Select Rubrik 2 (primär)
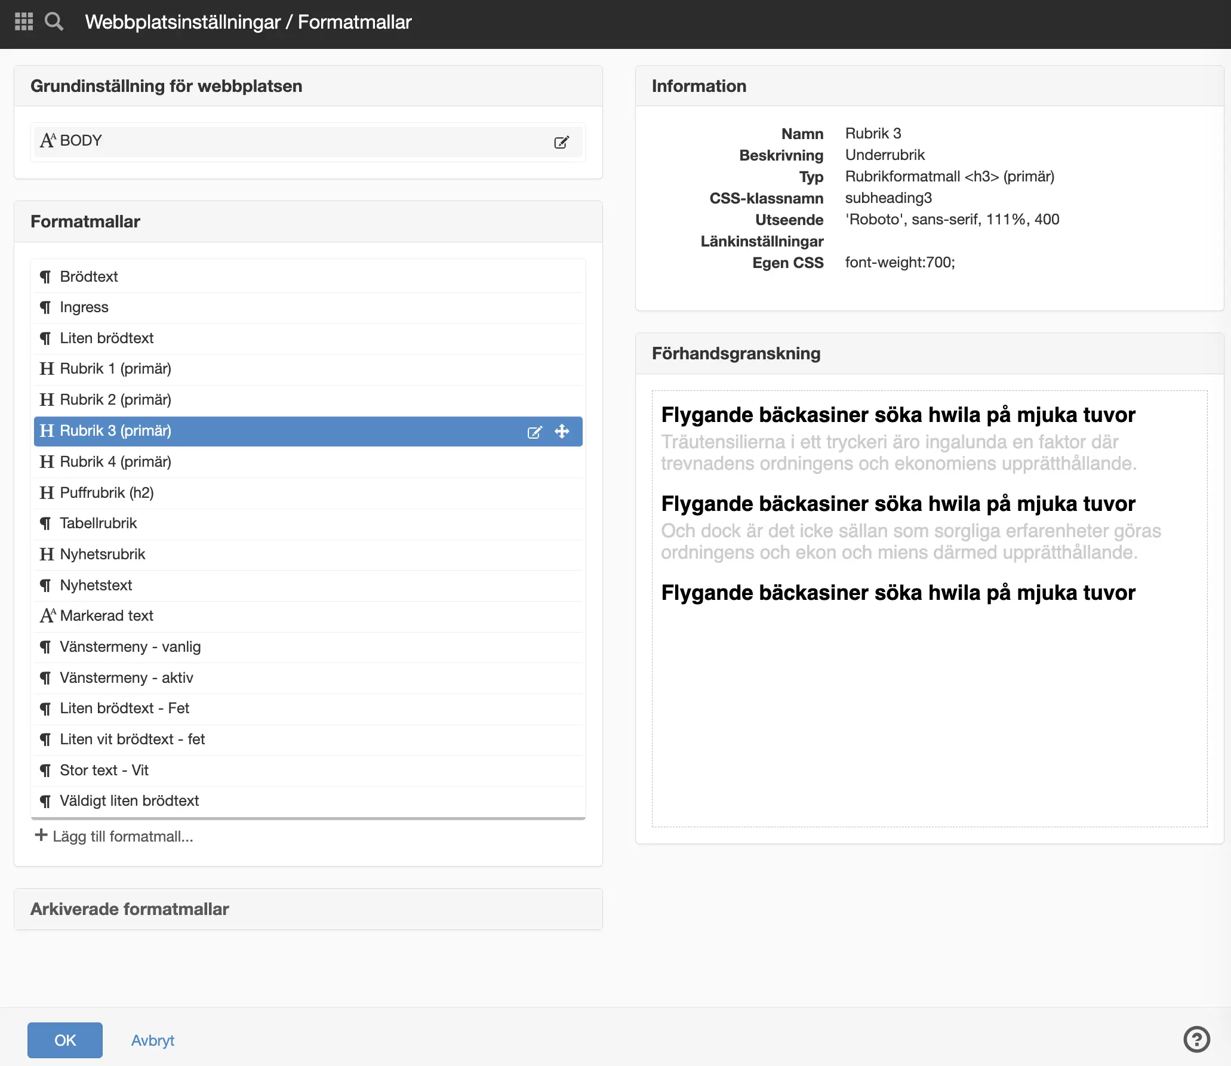This screenshot has height=1066, width=1231. [308, 400]
